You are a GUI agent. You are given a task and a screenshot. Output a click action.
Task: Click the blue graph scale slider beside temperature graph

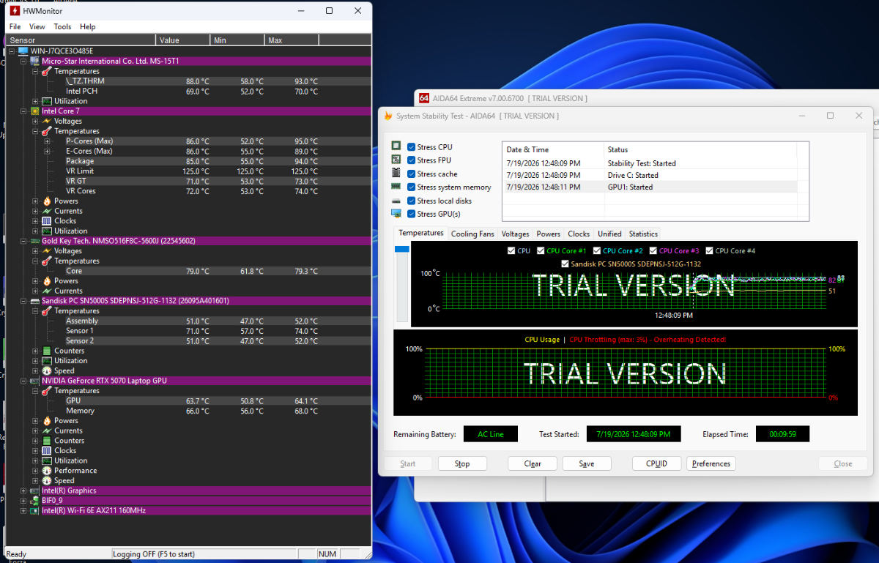pos(402,249)
